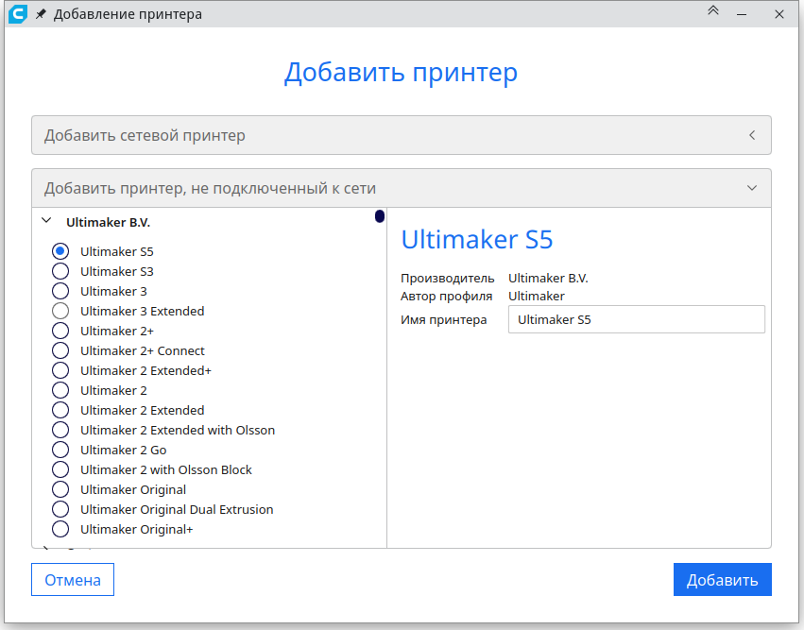This screenshot has width=804, height=630.
Task: Select Ultimaker 2 Go option
Action: 60,450
